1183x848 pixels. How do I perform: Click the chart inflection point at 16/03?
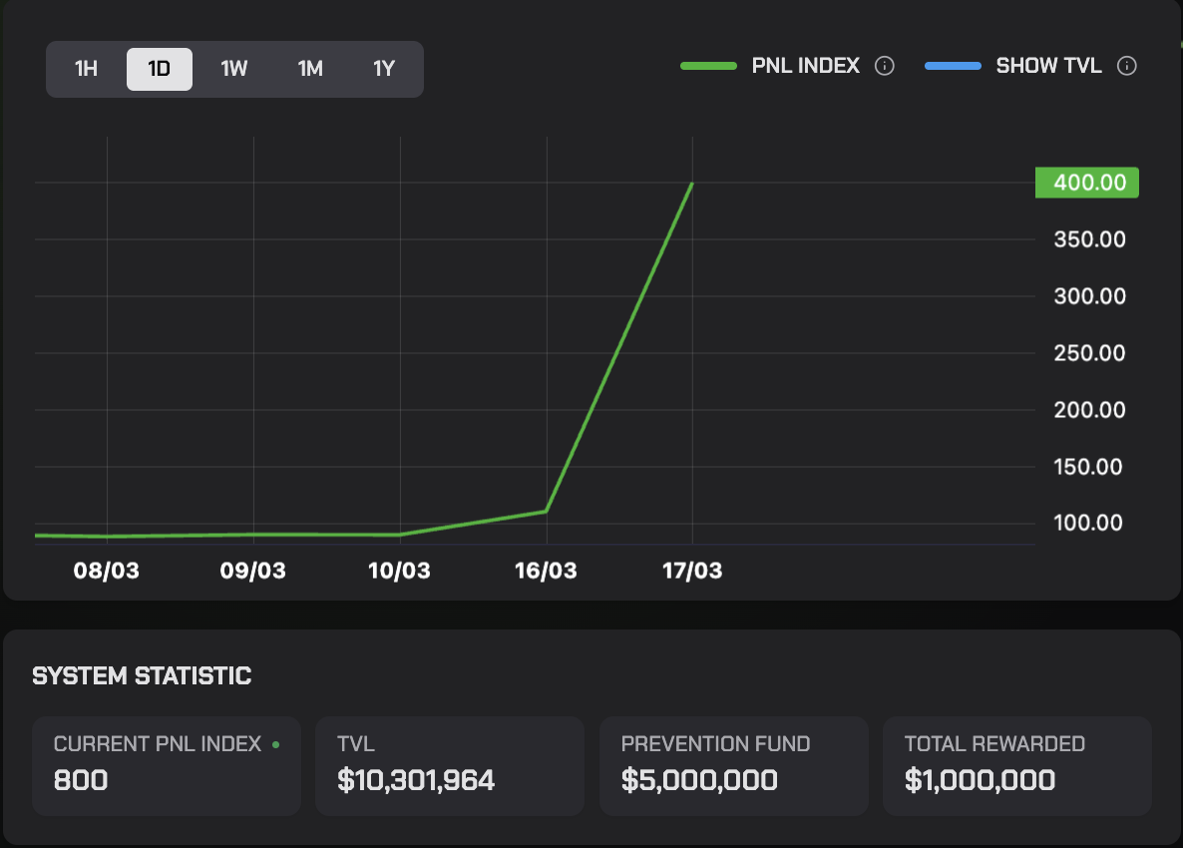tap(546, 510)
